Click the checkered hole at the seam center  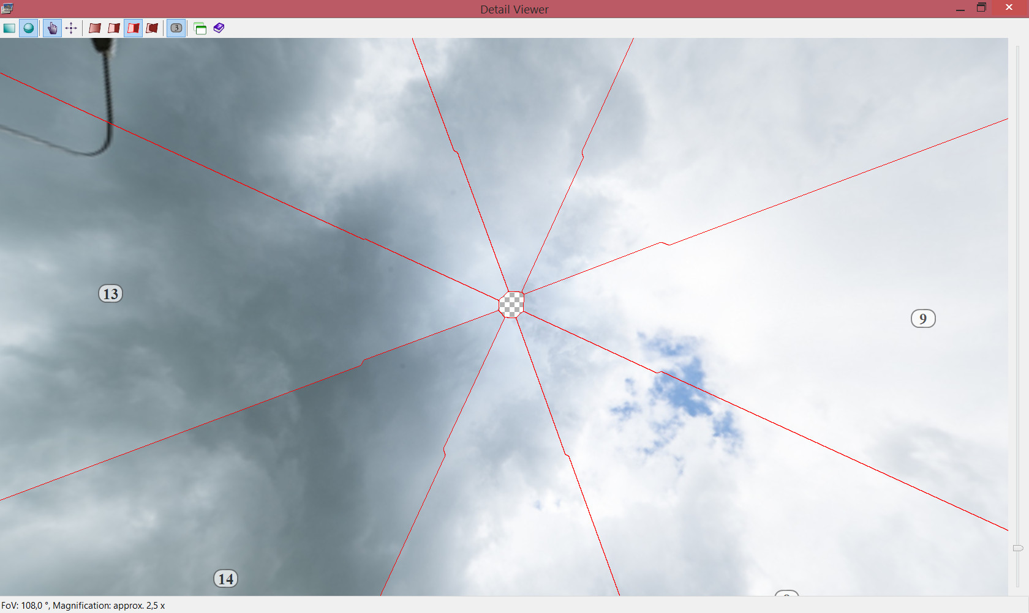[x=511, y=304]
